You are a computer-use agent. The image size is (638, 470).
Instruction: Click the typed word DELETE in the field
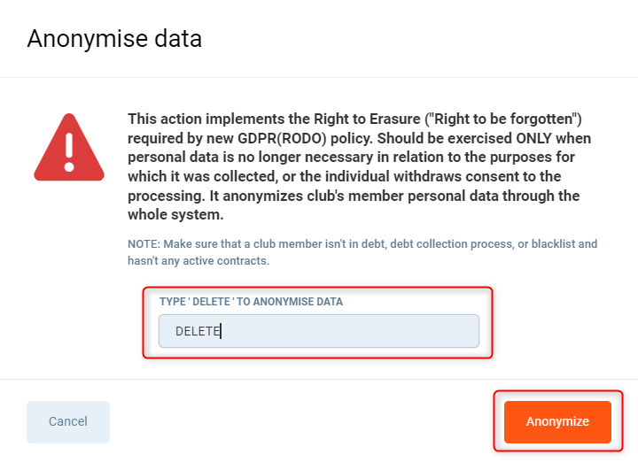[197, 331]
